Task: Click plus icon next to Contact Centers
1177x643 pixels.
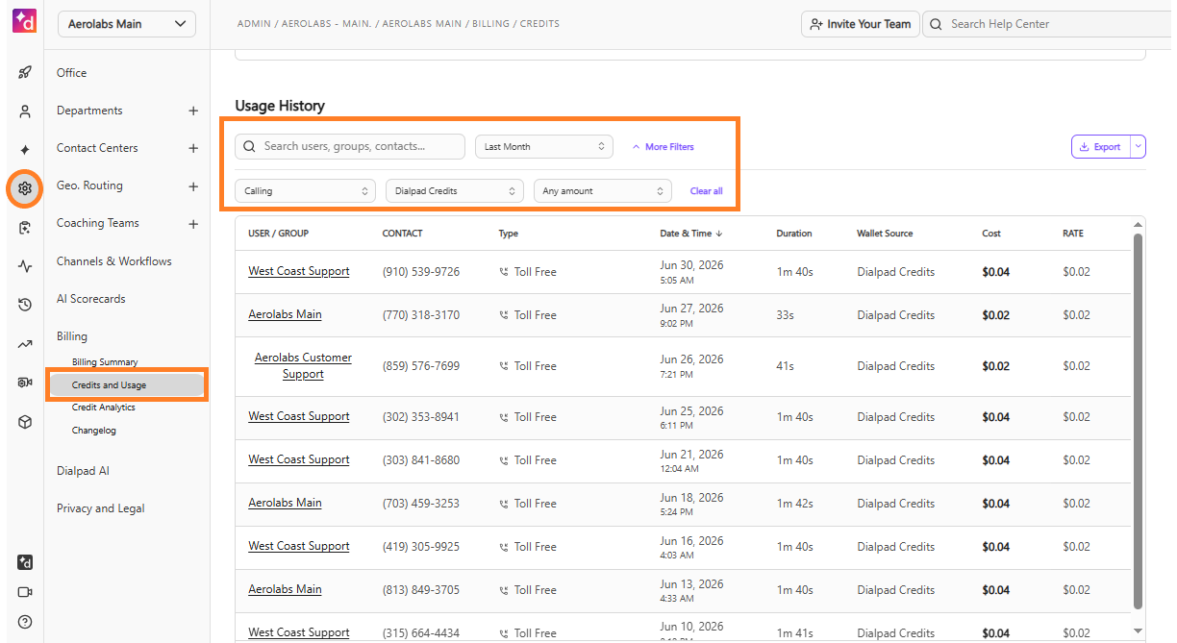Action: 193,149
